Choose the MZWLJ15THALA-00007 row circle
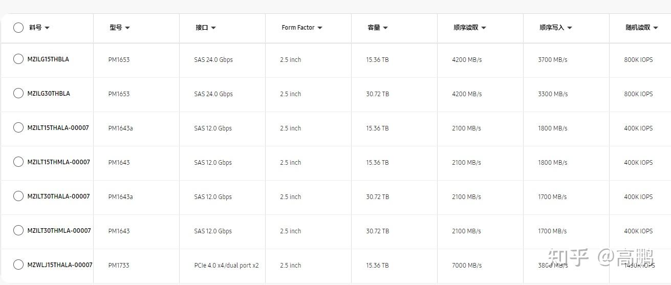The height and width of the screenshot is (285, 671). point(18,265)
